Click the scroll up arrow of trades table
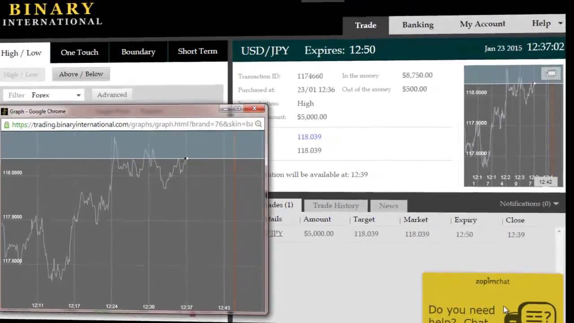Viewport: 574px width, 323px height. (559, 231)
